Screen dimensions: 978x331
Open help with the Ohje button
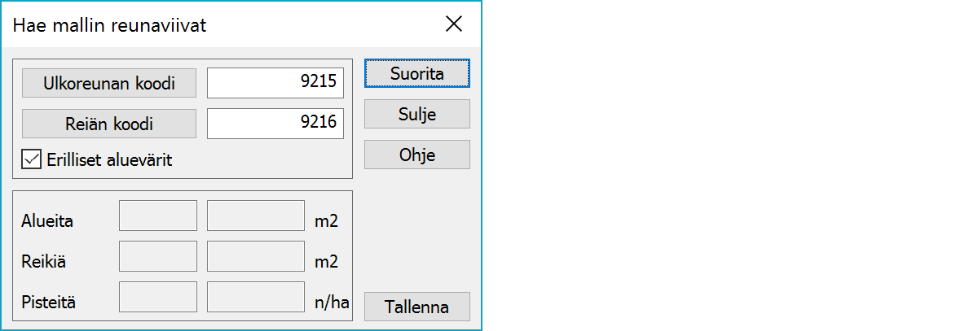click(x=416, y=155)
